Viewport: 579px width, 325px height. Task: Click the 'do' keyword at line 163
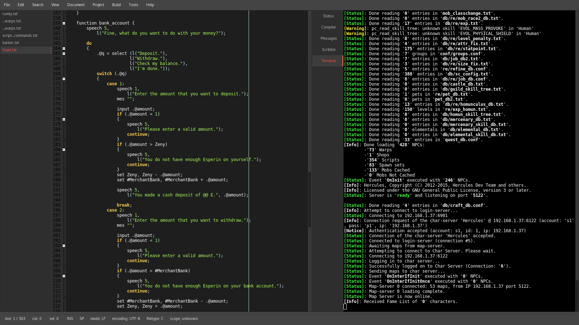click(x=89, y=43)
